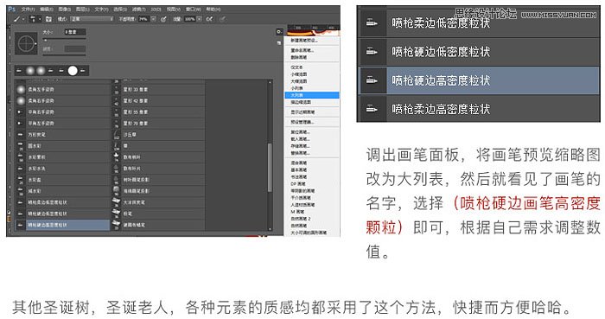The height and width of the screenshot is (319, 605).
Task: Open the opacity slider dropdown arrow
Action: (153, 19)
